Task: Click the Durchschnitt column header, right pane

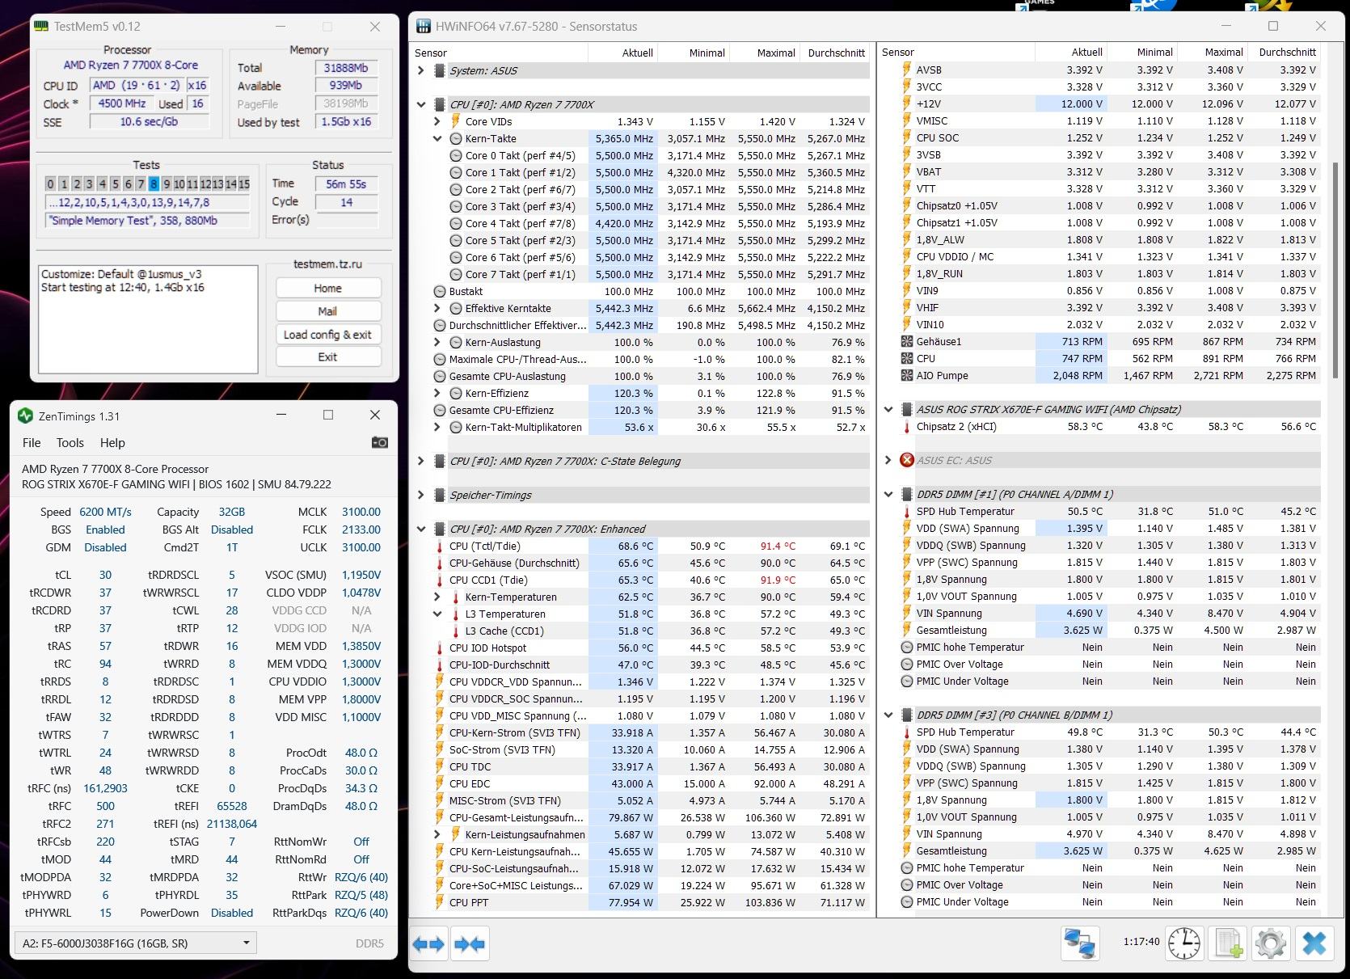Action: [1285, 52]
